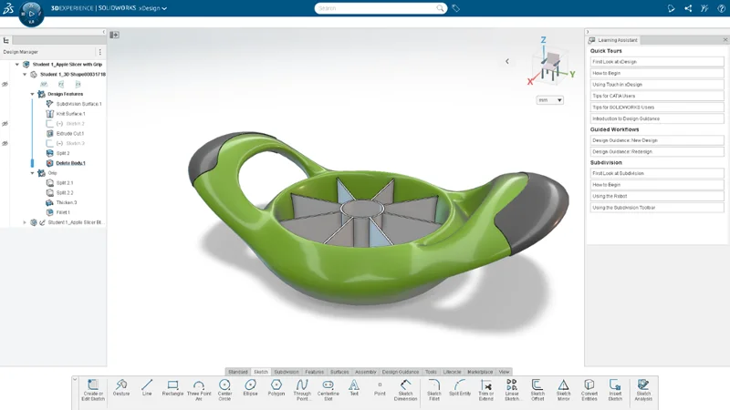Expand the Student 1_Apple Slicer Bl... node
Screen dimensions: 730x410
pyautogui.click(x=25, y=222)
